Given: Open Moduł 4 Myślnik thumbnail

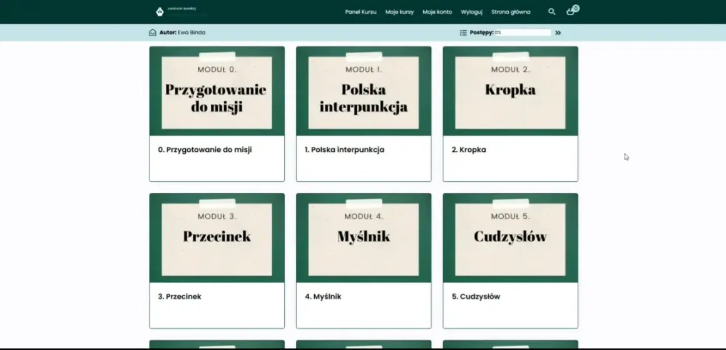Looking at the screenshot, I should (x=364, y=237).
